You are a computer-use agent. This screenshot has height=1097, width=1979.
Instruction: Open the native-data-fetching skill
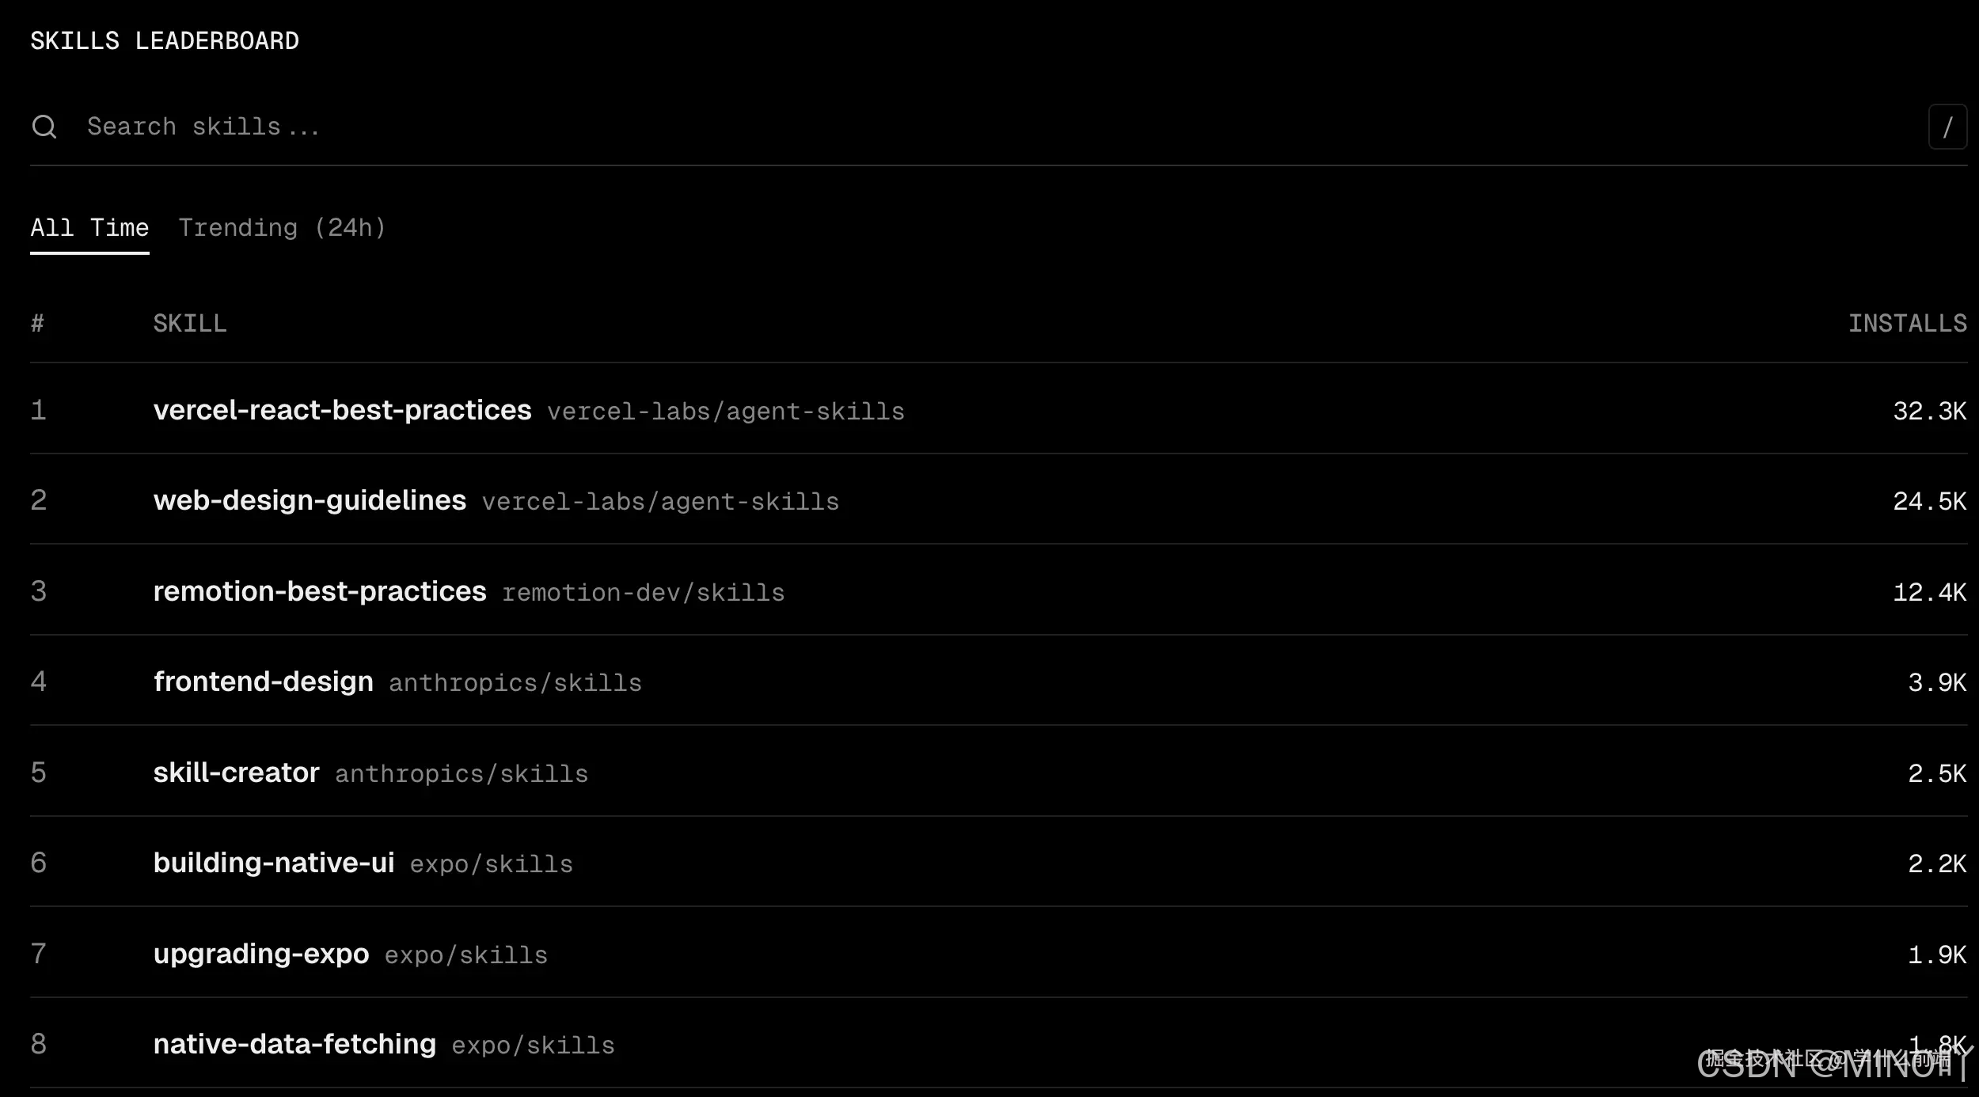294,1044
